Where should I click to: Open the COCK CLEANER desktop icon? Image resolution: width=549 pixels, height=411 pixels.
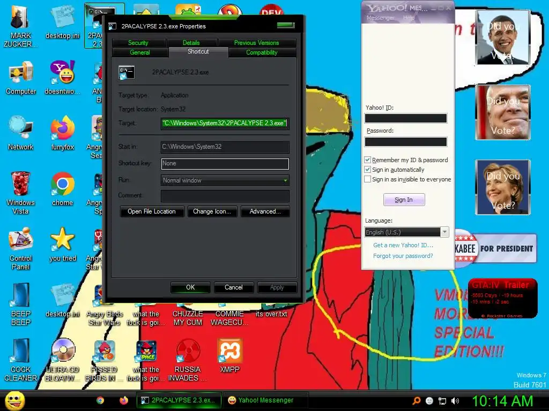click(21, 360)
